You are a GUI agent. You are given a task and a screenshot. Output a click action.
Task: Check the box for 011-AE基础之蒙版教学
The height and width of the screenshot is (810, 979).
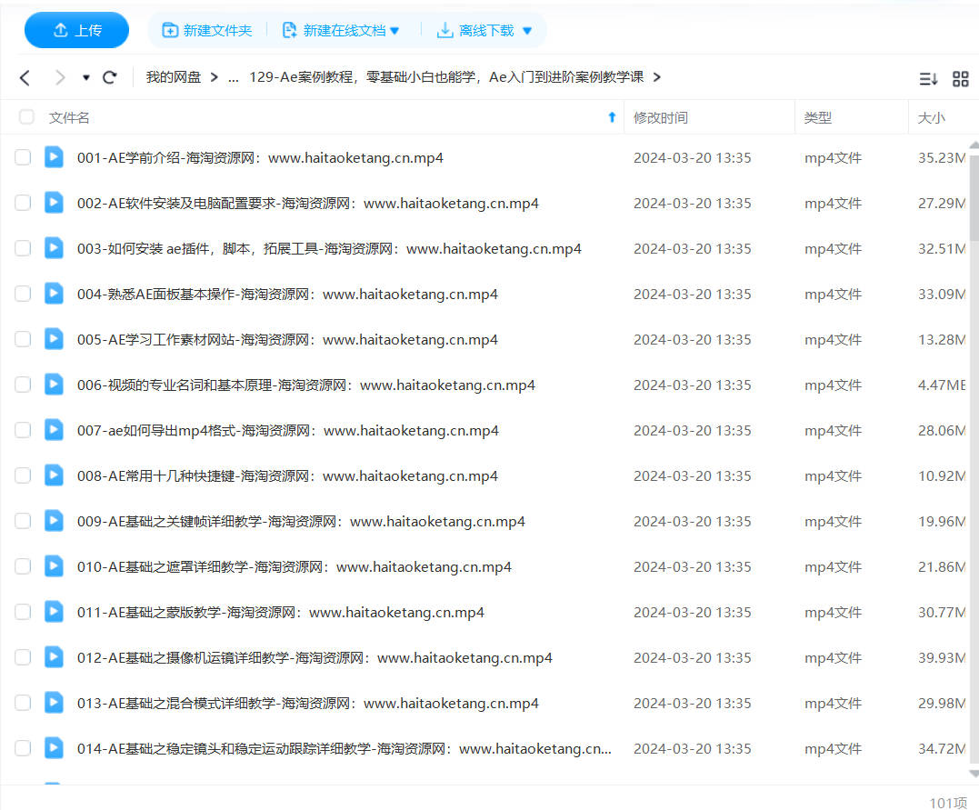(x=23, y=612)
